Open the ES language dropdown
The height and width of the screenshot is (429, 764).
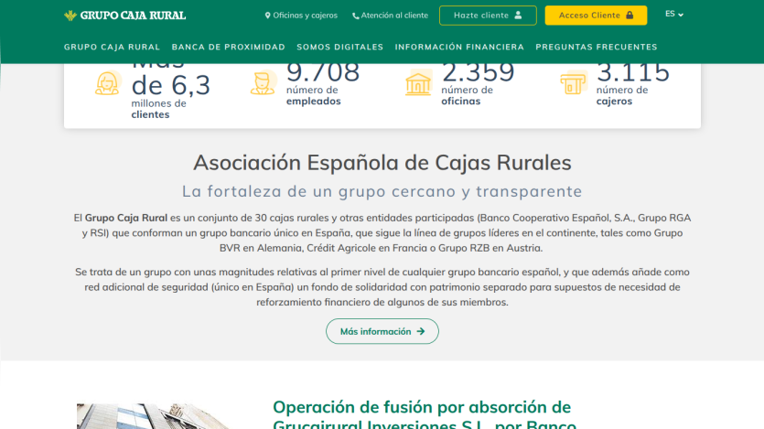click(674, 14)
